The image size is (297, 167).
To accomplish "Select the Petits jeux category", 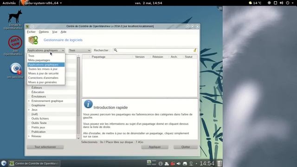I will pyautogui.click(x=38, y=128).
